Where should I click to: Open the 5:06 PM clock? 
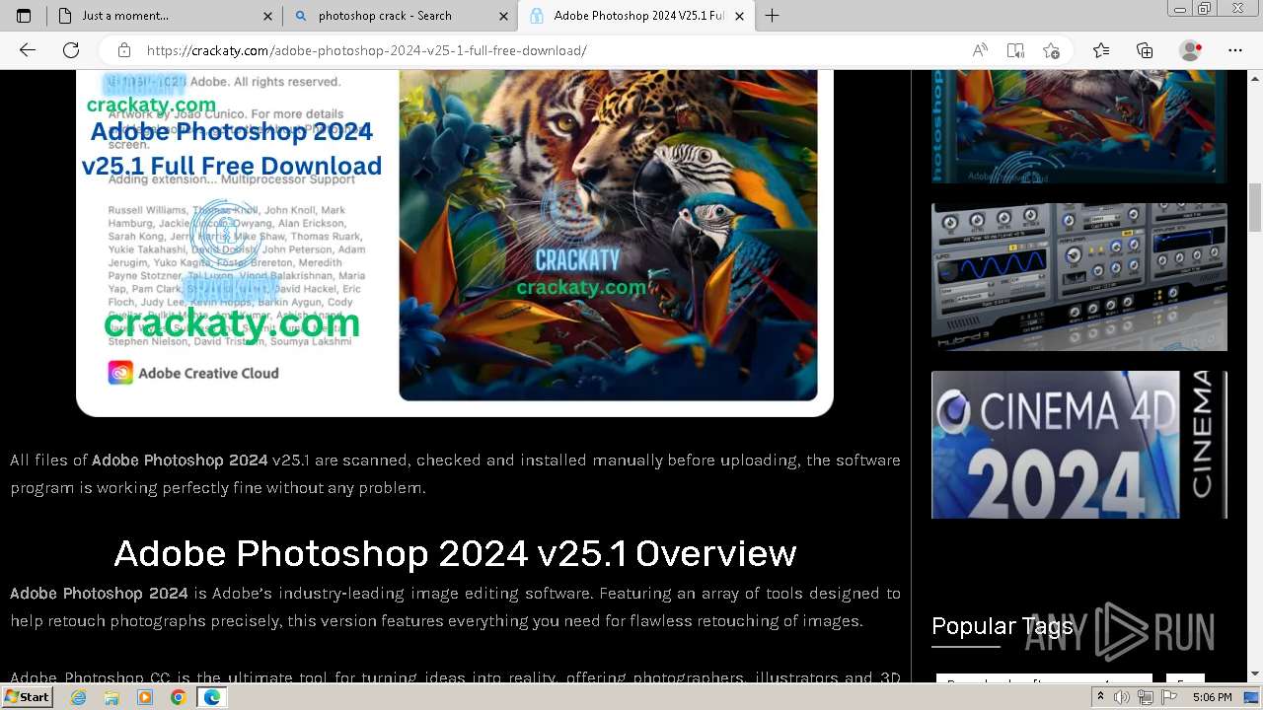[x=1212, y=697]
